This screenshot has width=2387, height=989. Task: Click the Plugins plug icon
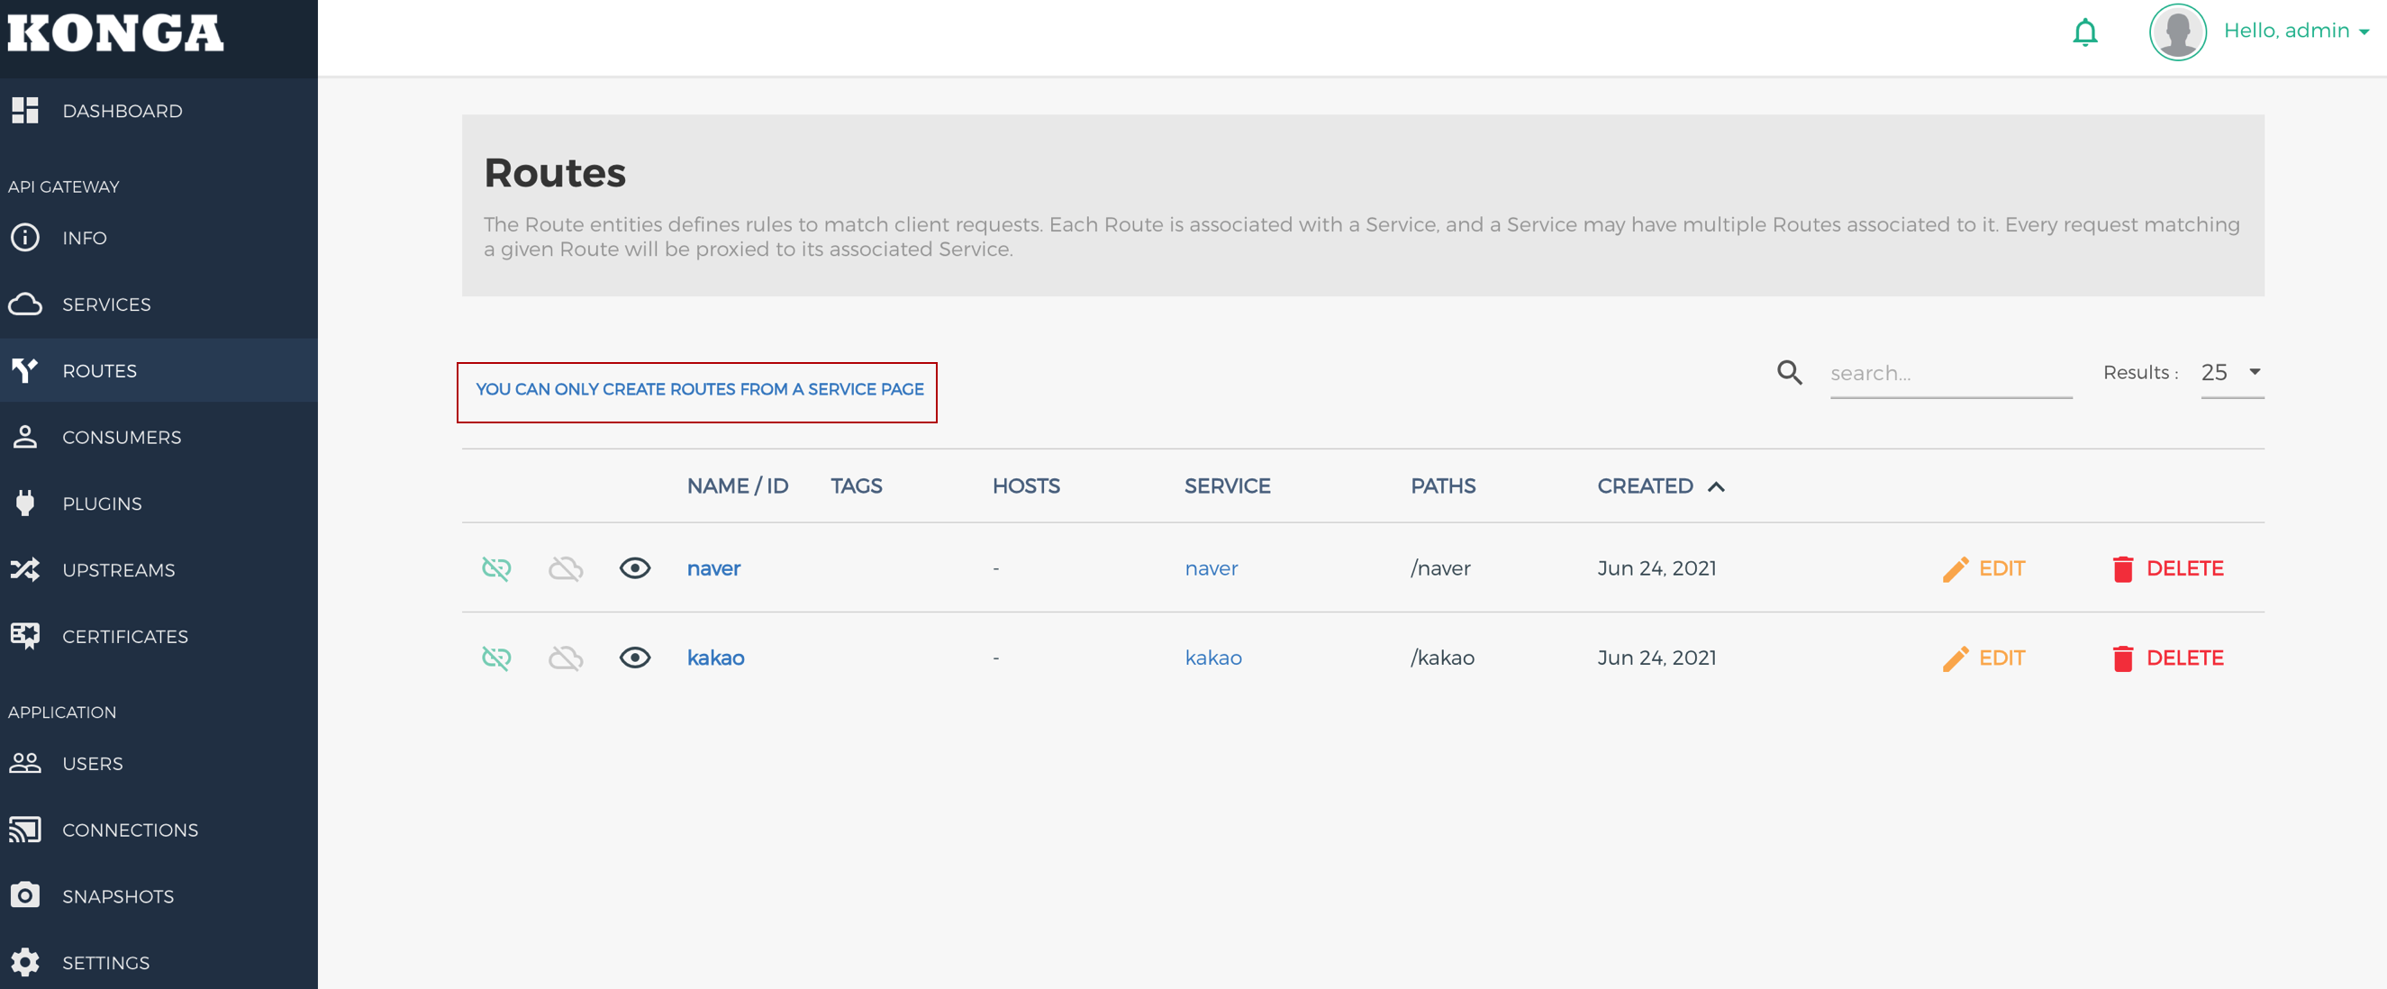(x=25, y=504)
